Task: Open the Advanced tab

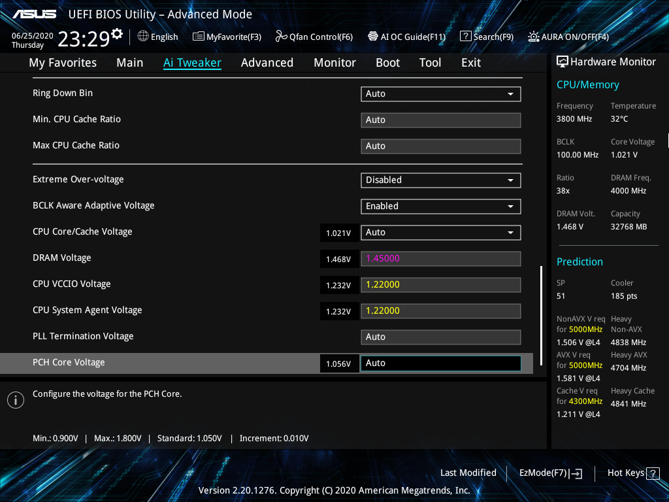Action: (x=267, y=63)
